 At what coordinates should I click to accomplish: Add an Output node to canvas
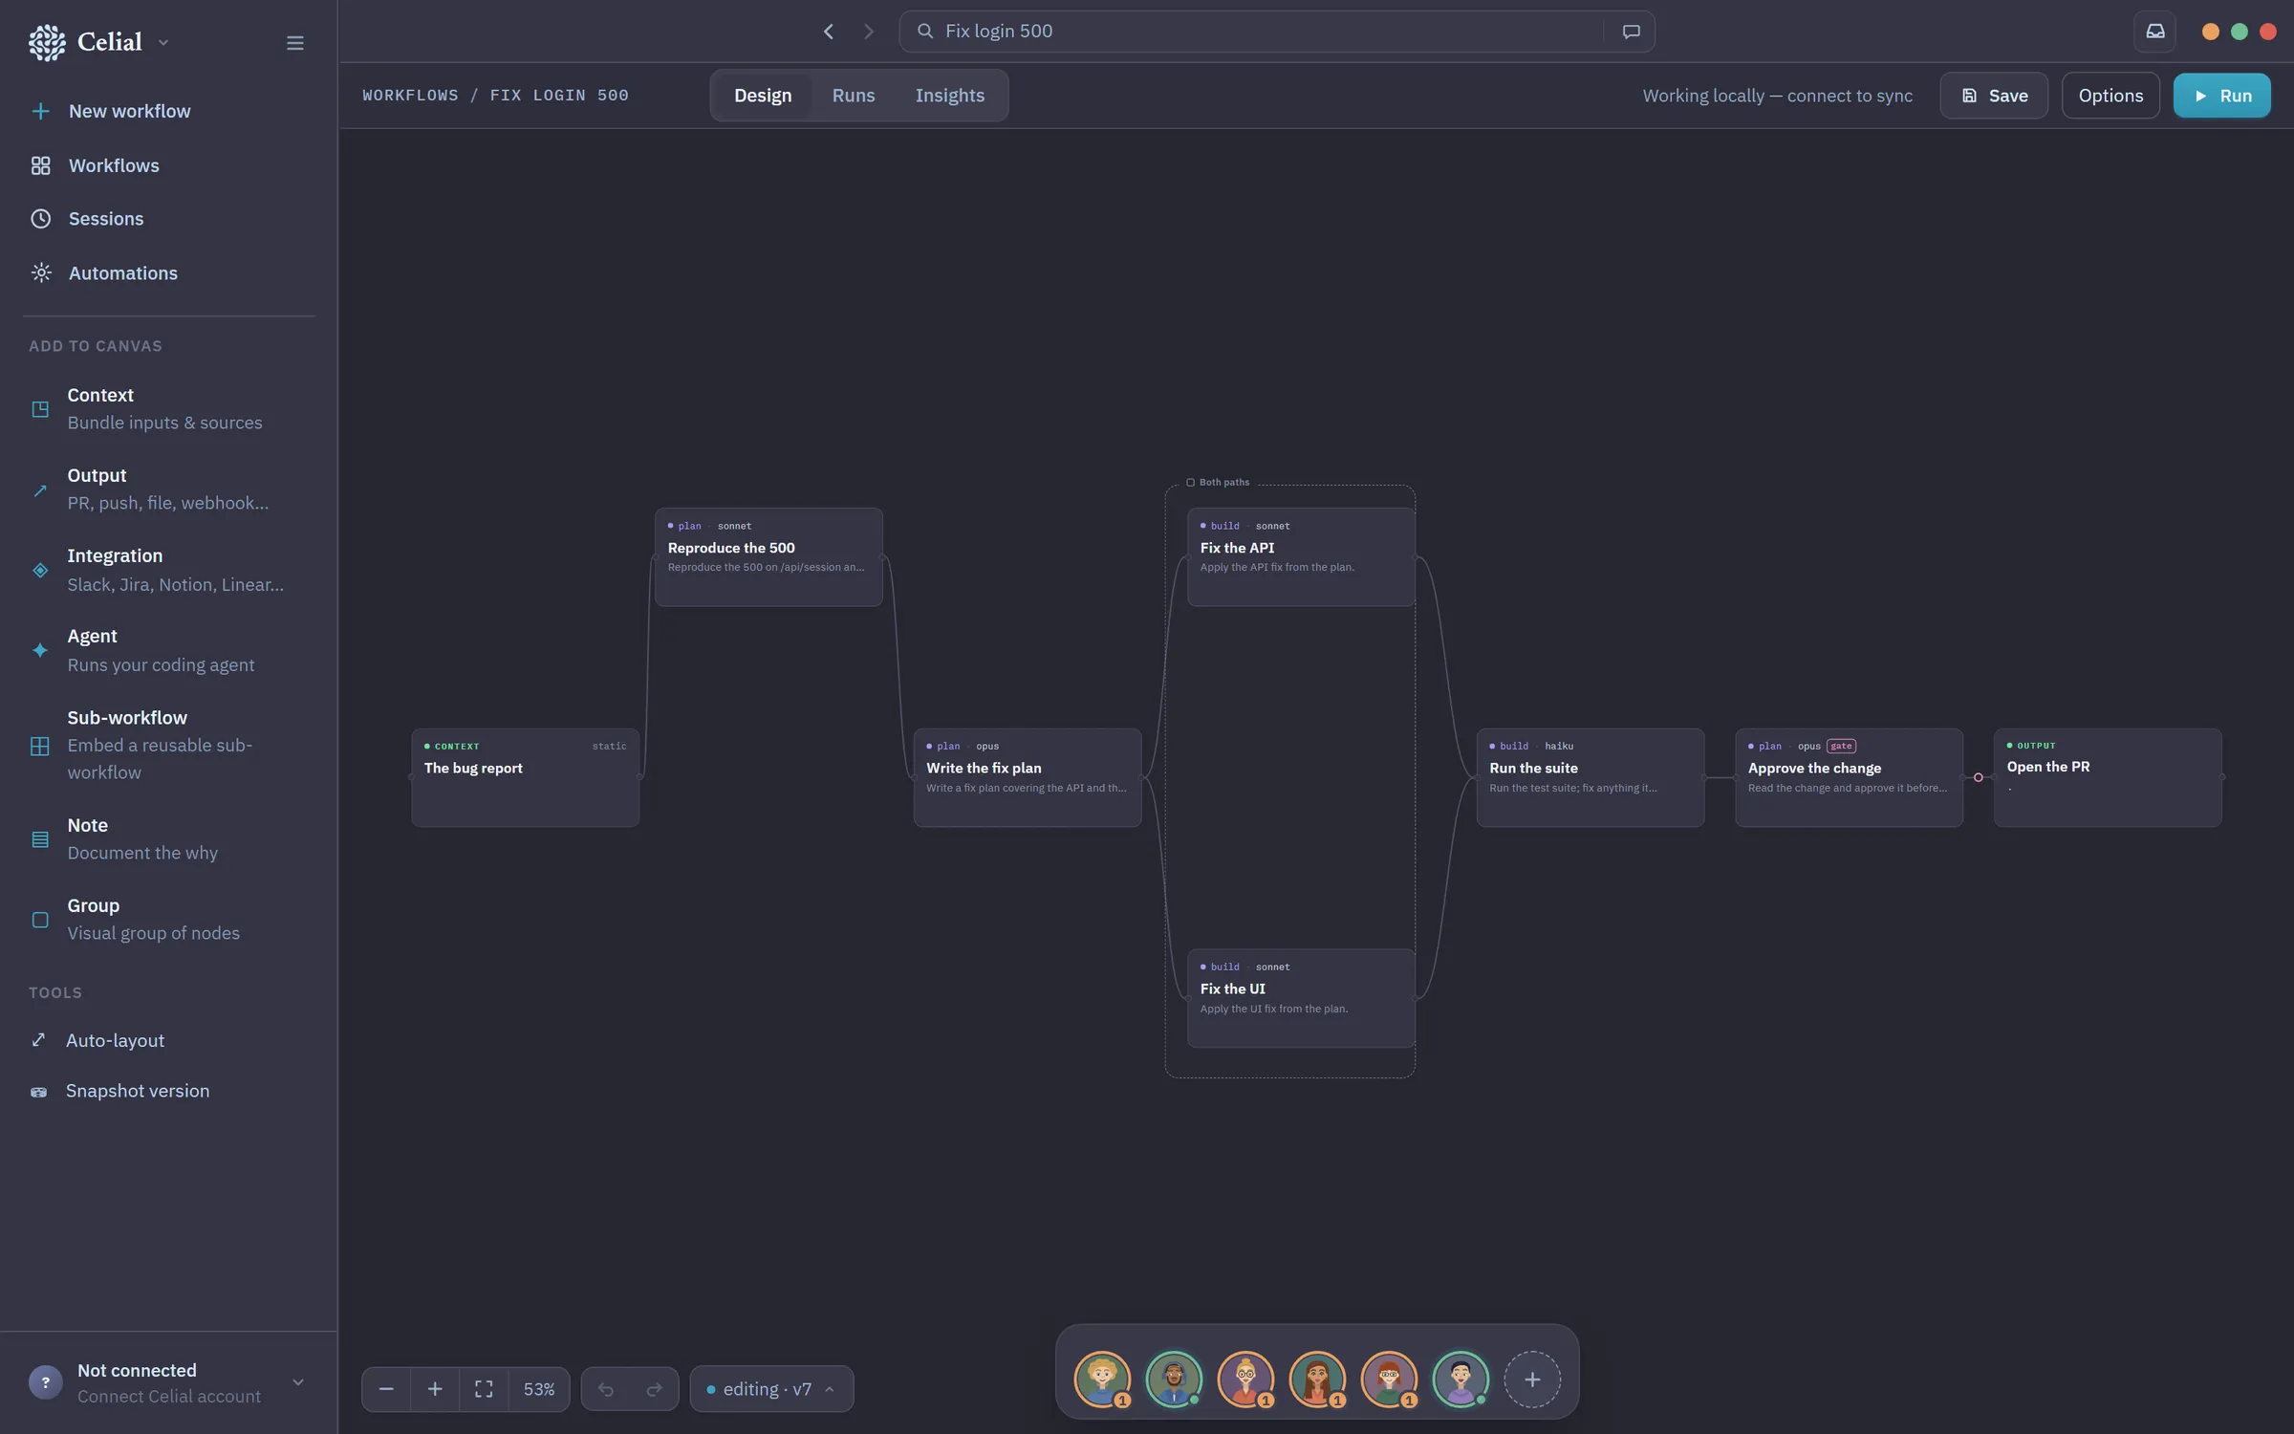pyautogui.click(x=169, y=489)
